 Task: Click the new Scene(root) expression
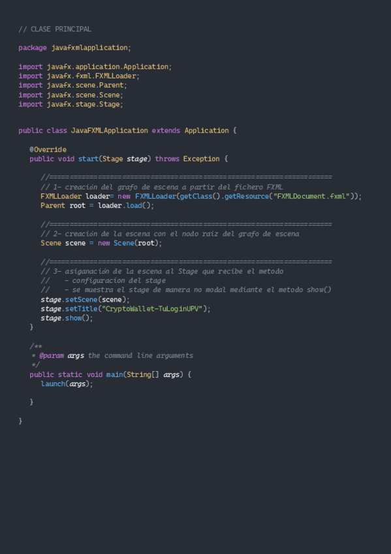130,243
